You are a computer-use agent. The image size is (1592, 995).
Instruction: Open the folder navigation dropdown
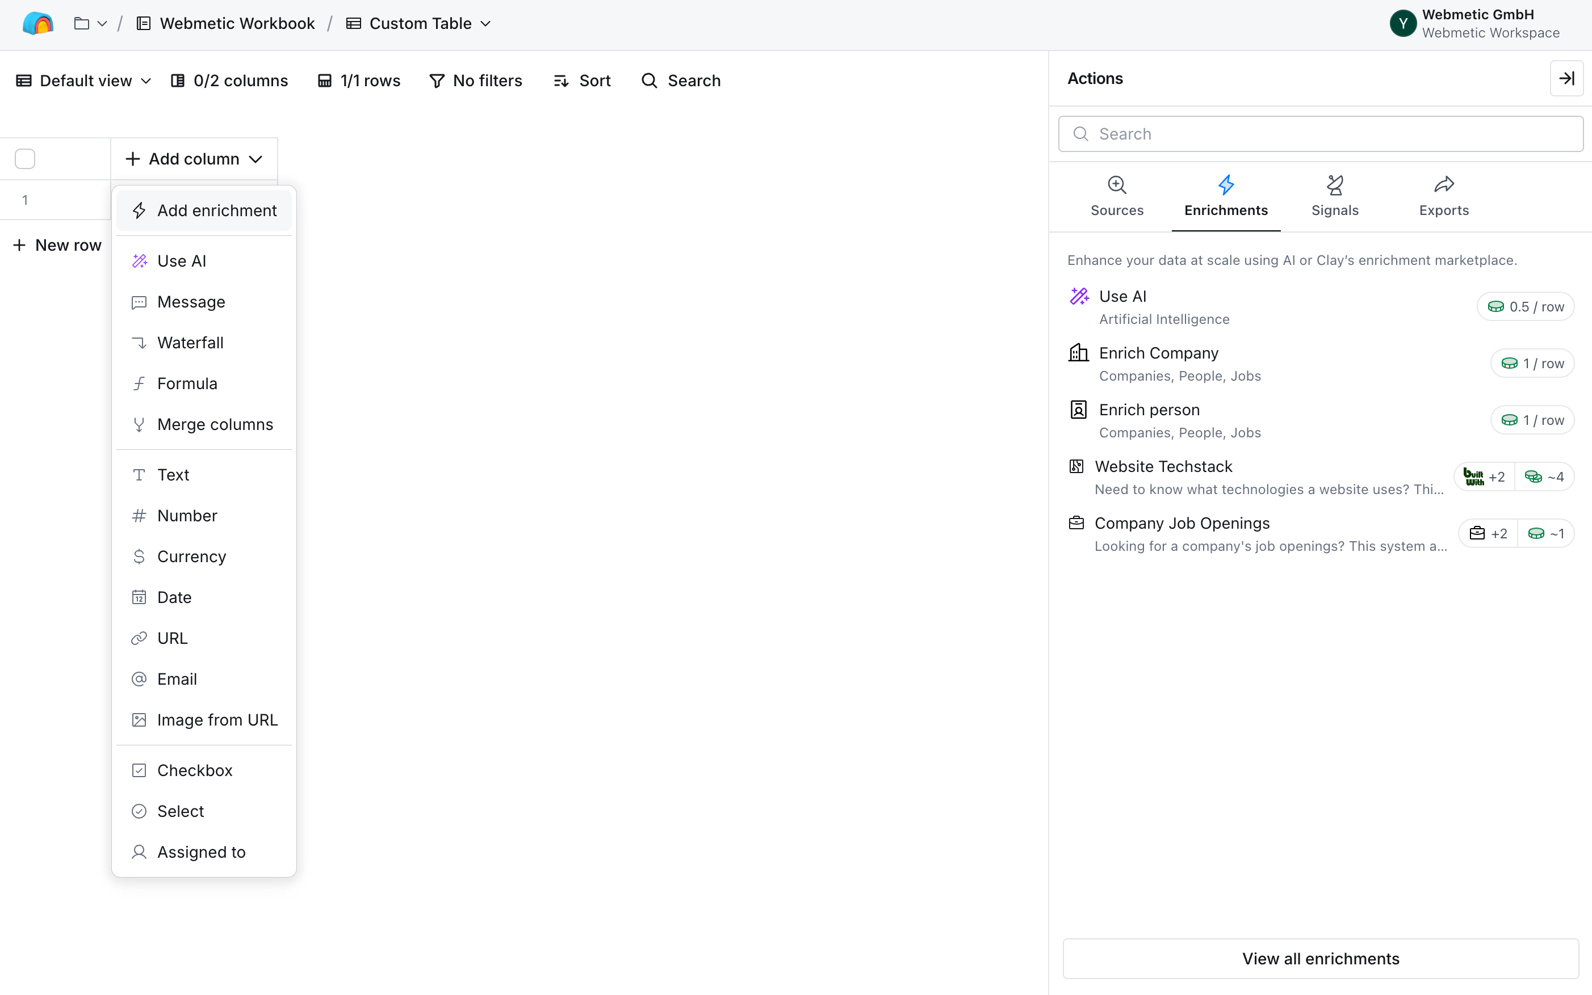pyautogui.click(x=90, y=24)
